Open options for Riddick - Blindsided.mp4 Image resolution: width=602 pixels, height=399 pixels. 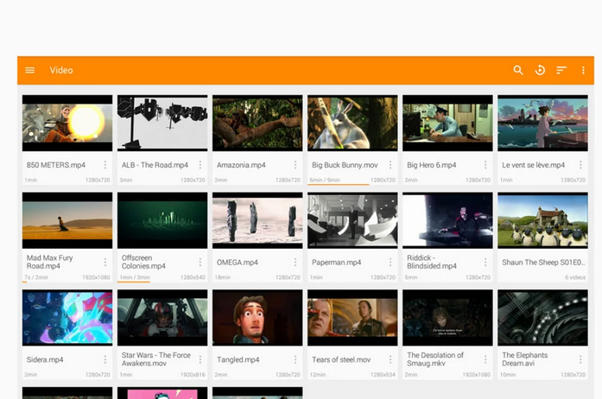tap(485, 262)
